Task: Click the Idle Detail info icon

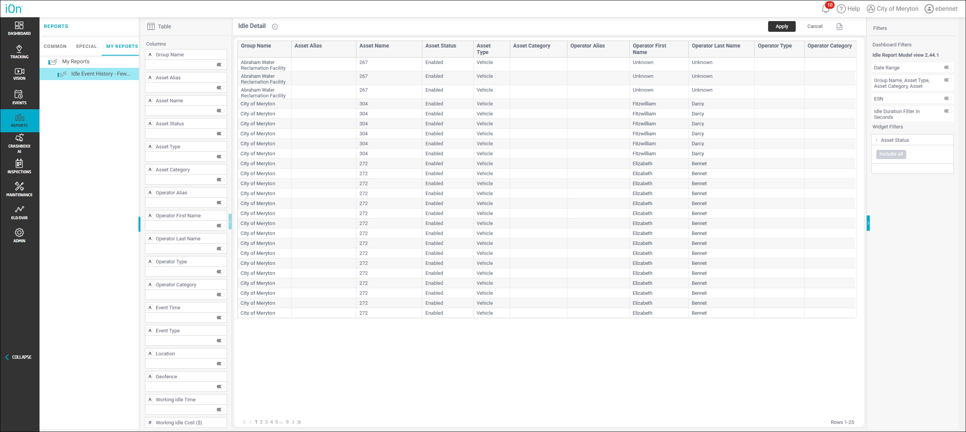Action: (275, 26)
